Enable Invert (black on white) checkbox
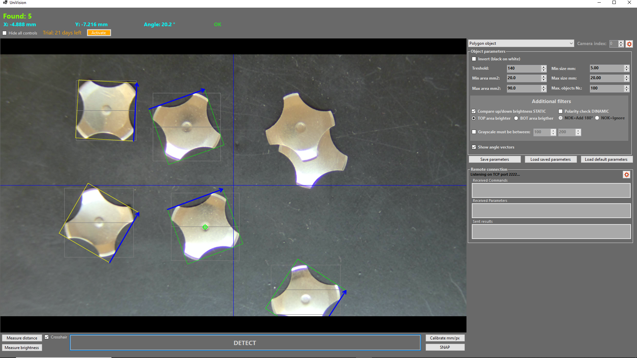This screenshot has width=637, height=358. [x=474, y=59]
